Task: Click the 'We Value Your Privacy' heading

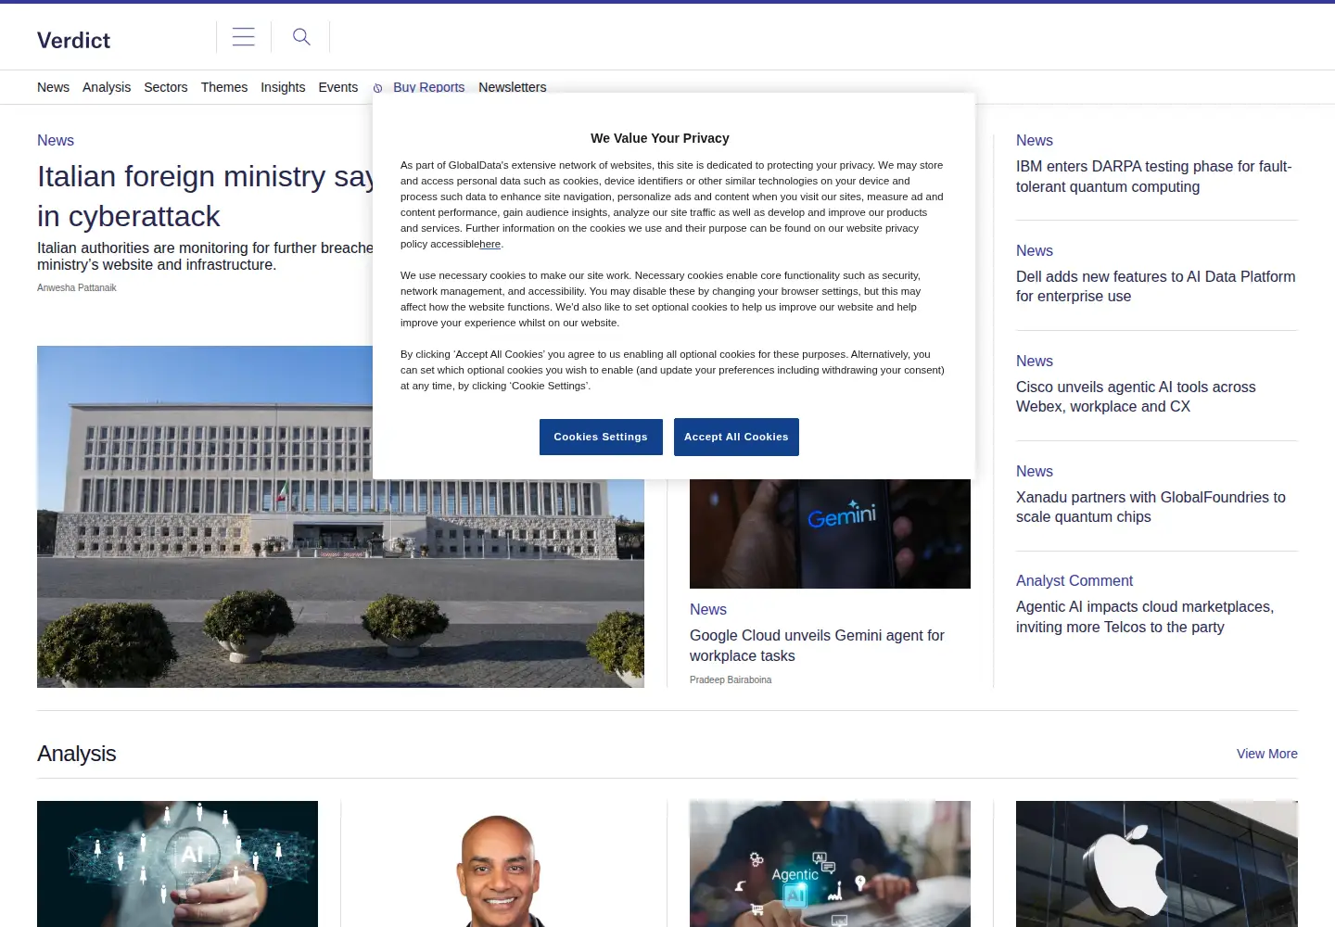Action: click(660, 138)
